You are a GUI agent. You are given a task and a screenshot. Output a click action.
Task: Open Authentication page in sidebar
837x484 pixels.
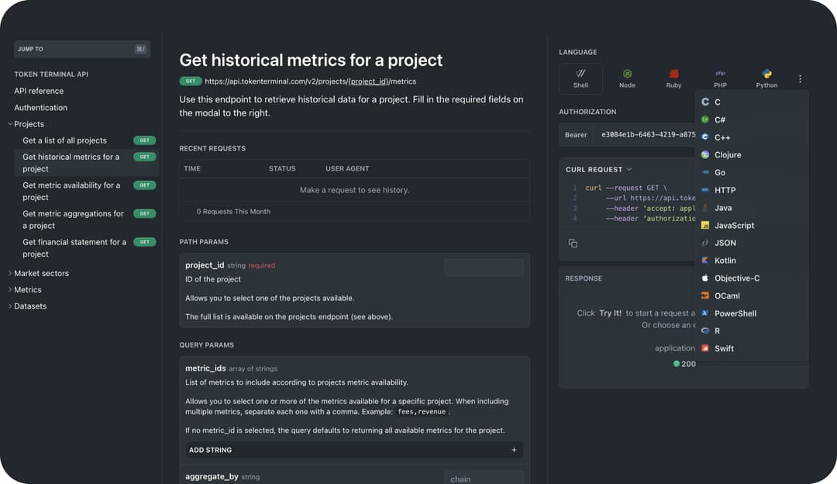40,107
